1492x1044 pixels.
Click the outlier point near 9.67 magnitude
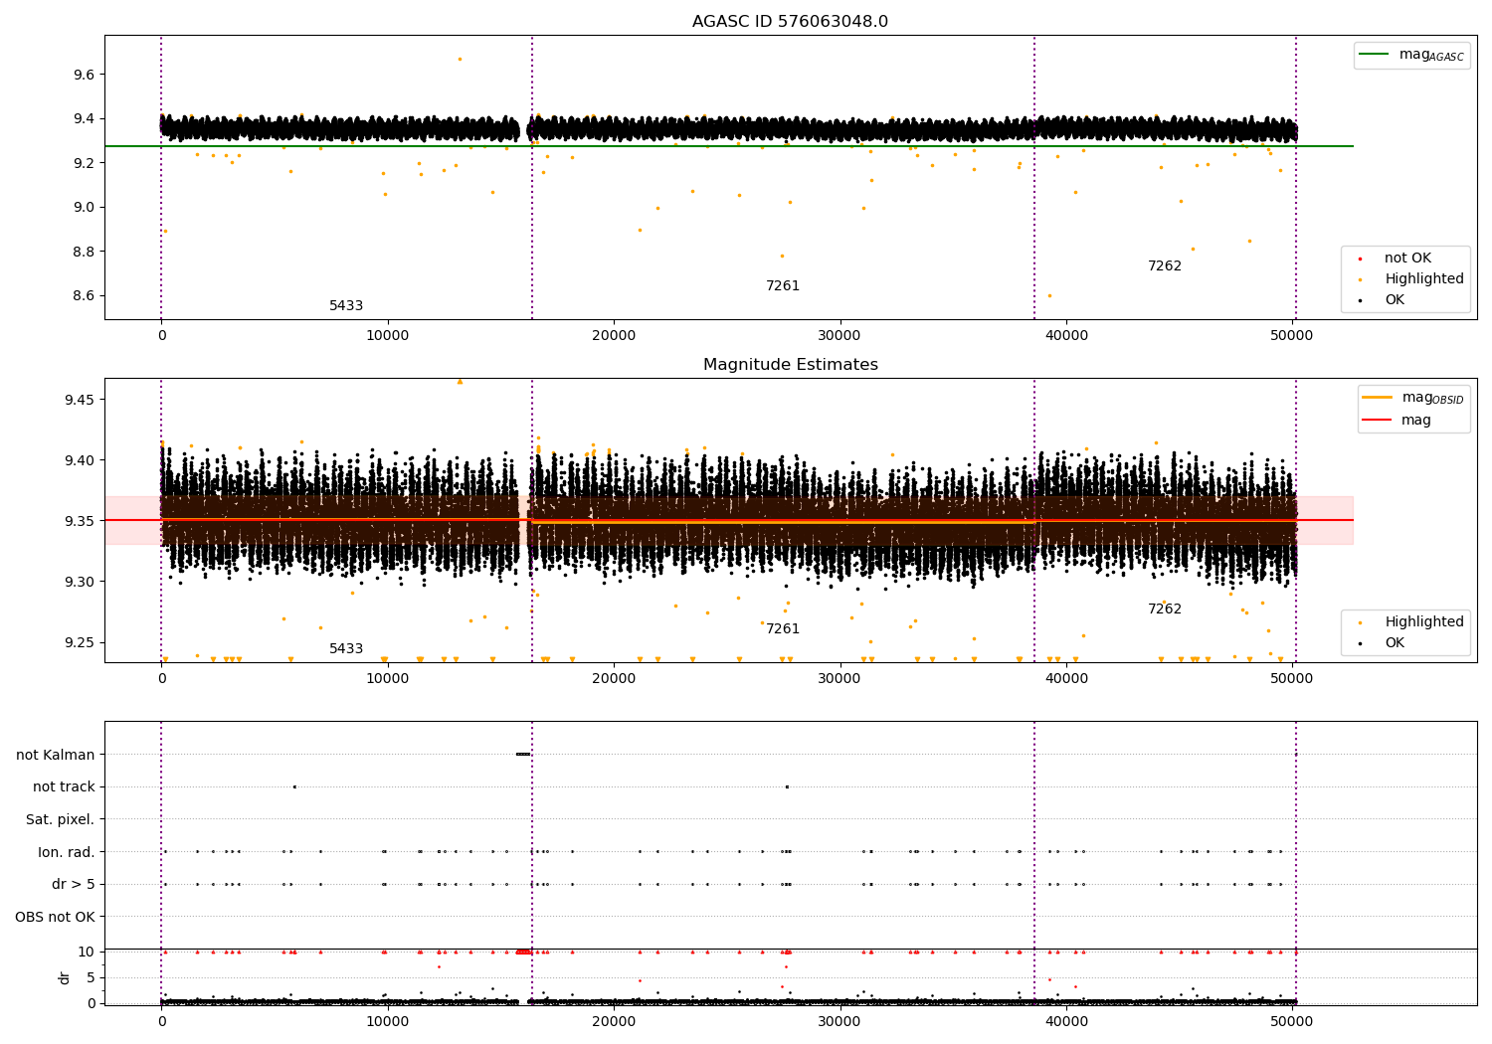point(460,59)
